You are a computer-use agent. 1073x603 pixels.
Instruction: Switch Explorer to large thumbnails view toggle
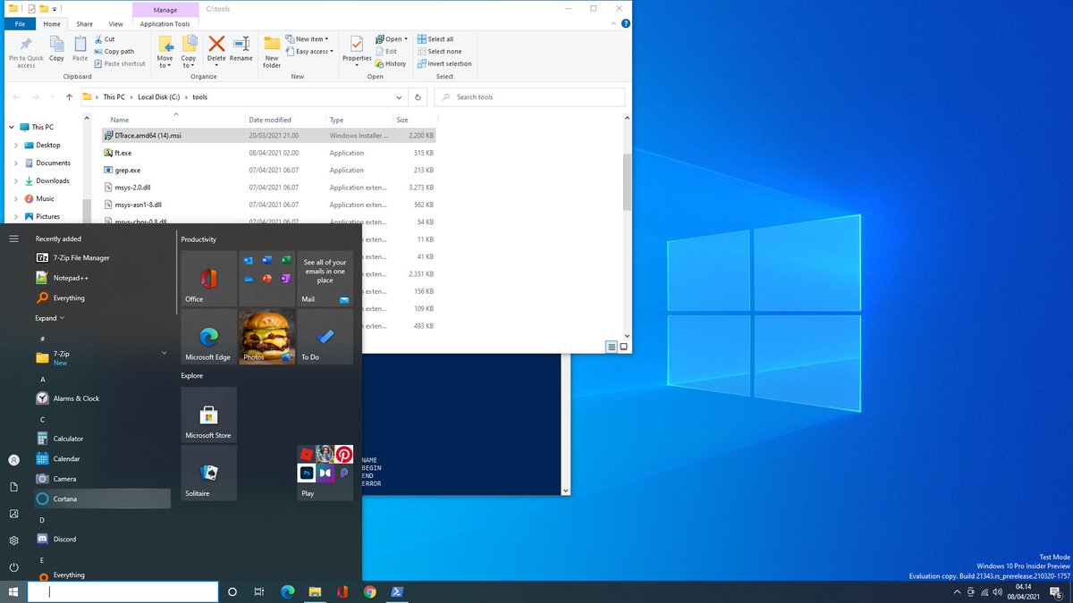point(623,347)
